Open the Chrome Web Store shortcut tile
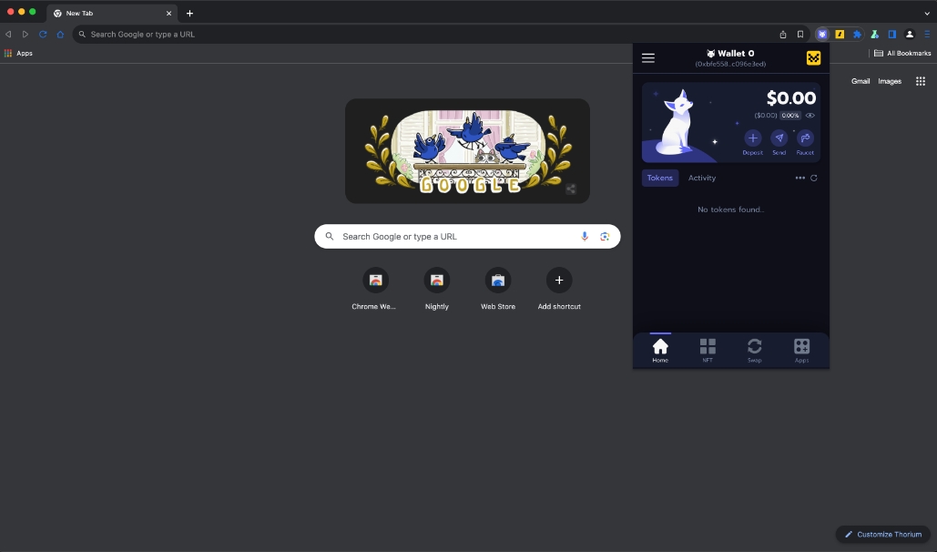The width and height of the screenshot is (937, 552). (x=375, y=289)
